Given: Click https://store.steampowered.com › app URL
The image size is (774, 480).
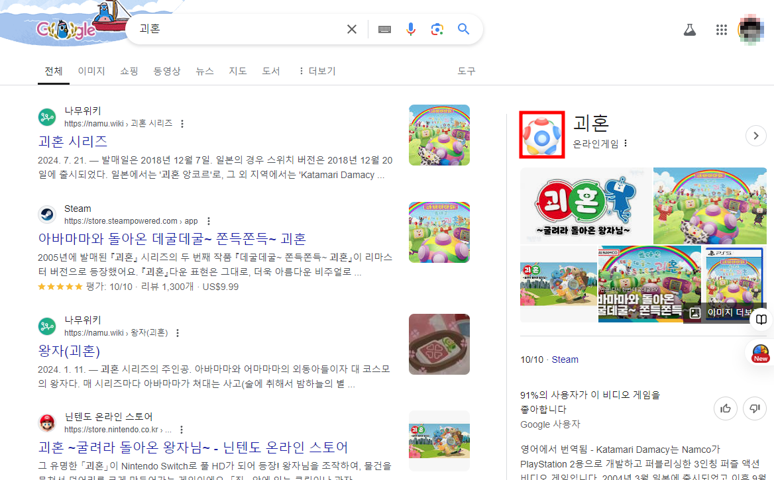Looking at the screenshot, I should pyautogui.click(x=131, y=221).
